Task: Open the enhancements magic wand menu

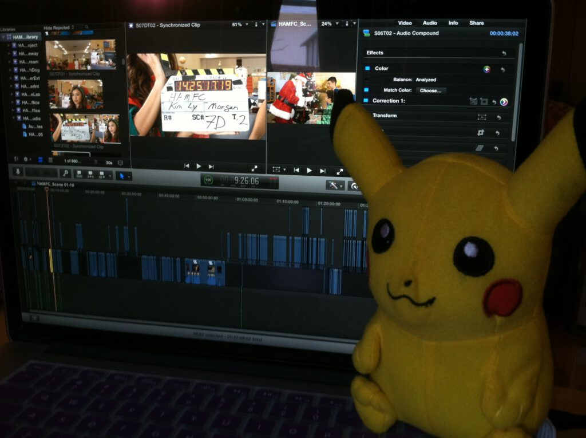Action: coord(332,185)
